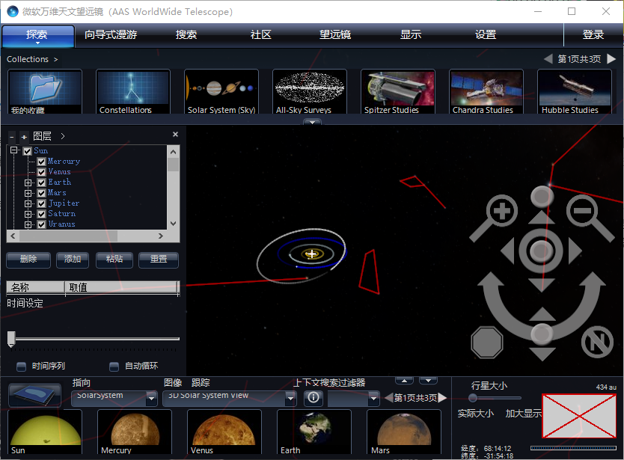This screenshot has width=624, height=460.
Task: Open the SolarSystem look-at dropdown
Action: tap(114, 398)
